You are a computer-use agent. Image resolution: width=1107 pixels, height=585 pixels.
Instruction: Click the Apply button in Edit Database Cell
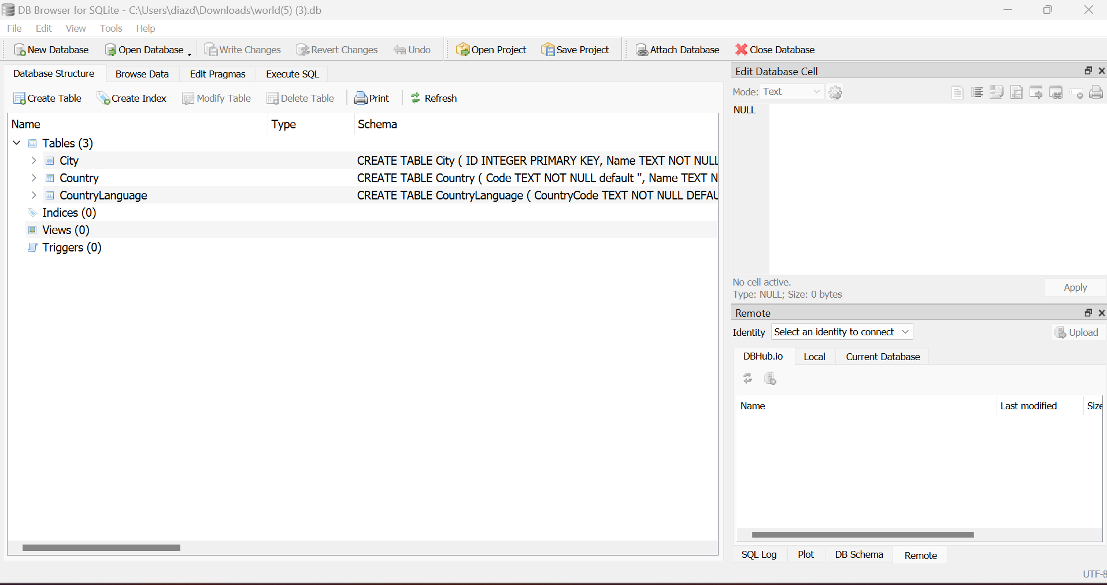tap(1075, 287)
